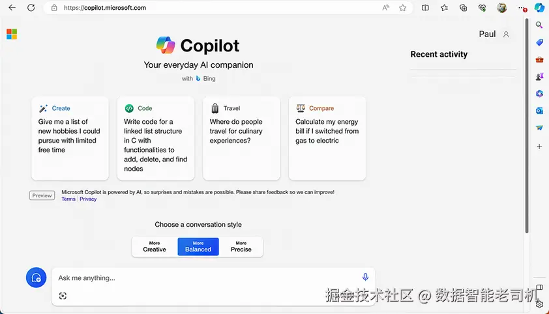Open sidebar settings gear icon
The height and width of the screenshot is (314, 549).
pyautogui.click(x=540, y=304)
